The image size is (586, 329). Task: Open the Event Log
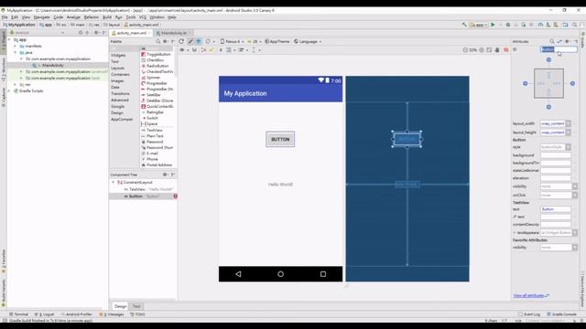(x=529, y=314)
